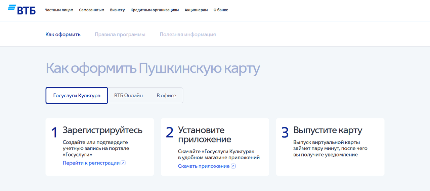Follow the Перейти к регистрации link
The image size is (430, 191).
tap(91, 163)
